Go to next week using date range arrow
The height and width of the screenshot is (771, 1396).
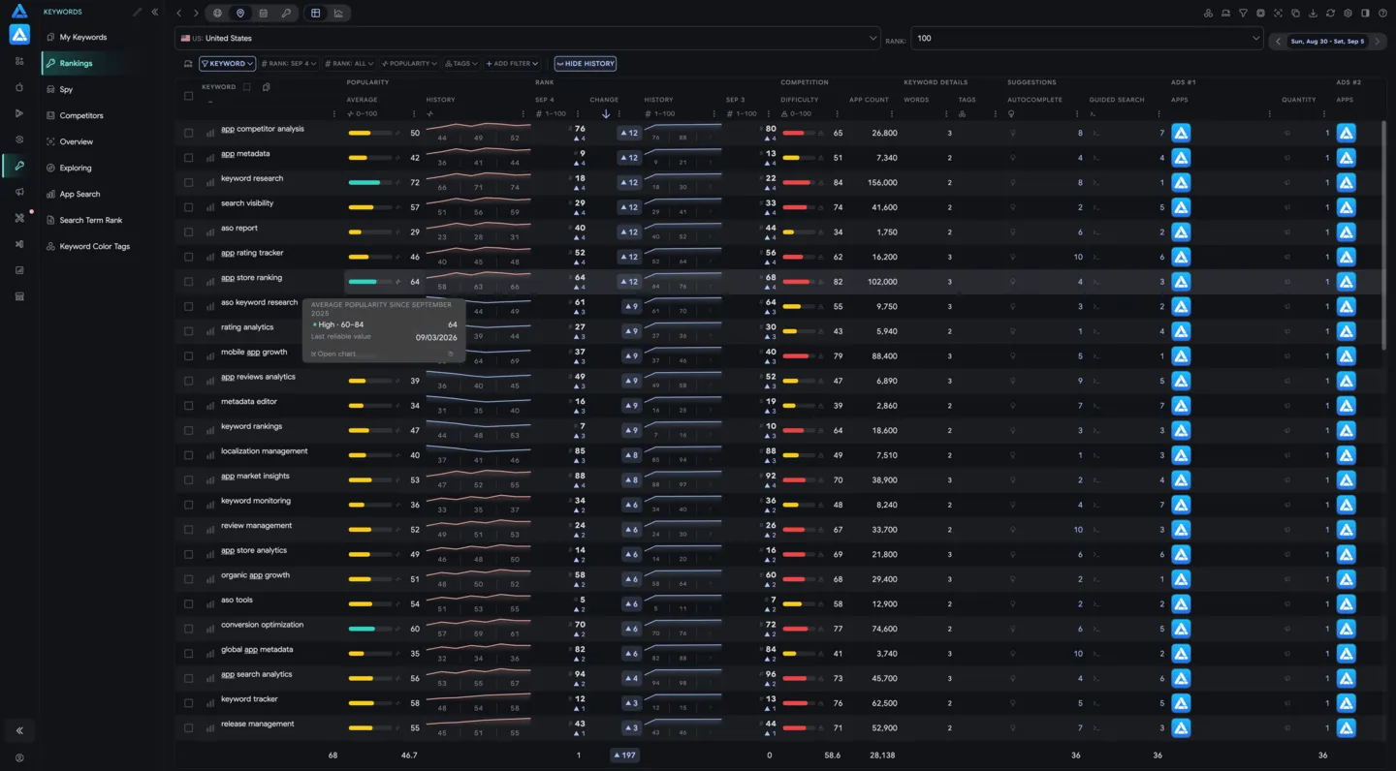(1377, 41)
